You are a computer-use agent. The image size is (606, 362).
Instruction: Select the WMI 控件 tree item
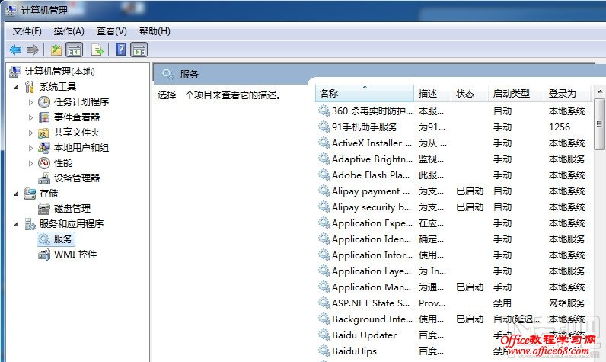click(x=75, y=255)
